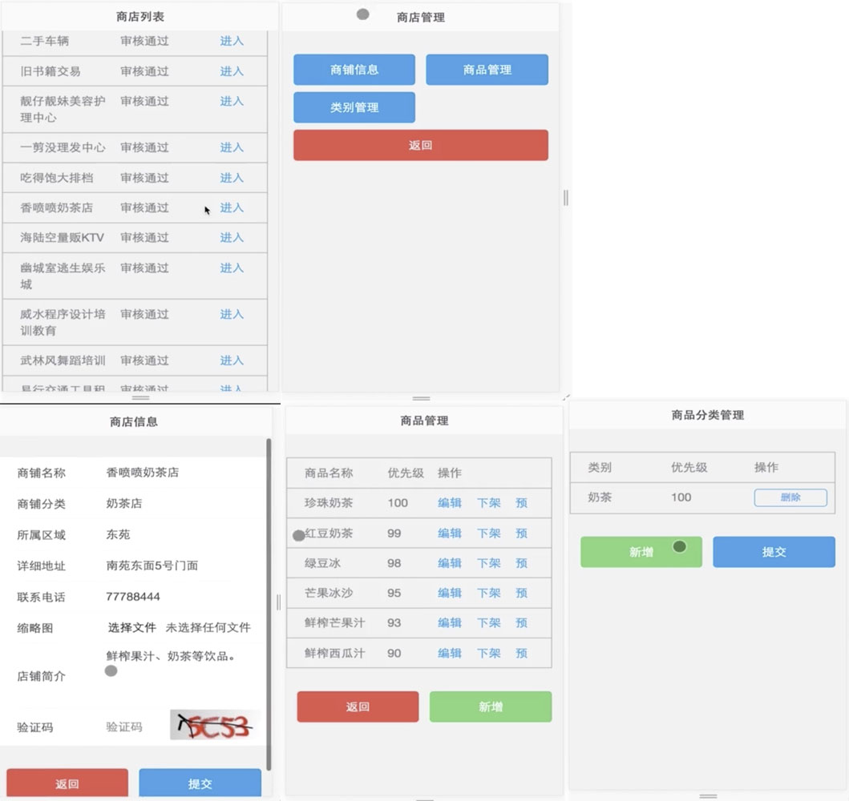Click 进入 for 吃得饱大排档
Viewport: 849px width, 801px height.
232,178
